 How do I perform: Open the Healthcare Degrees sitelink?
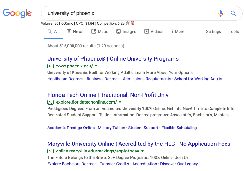[x=65, y=79]
